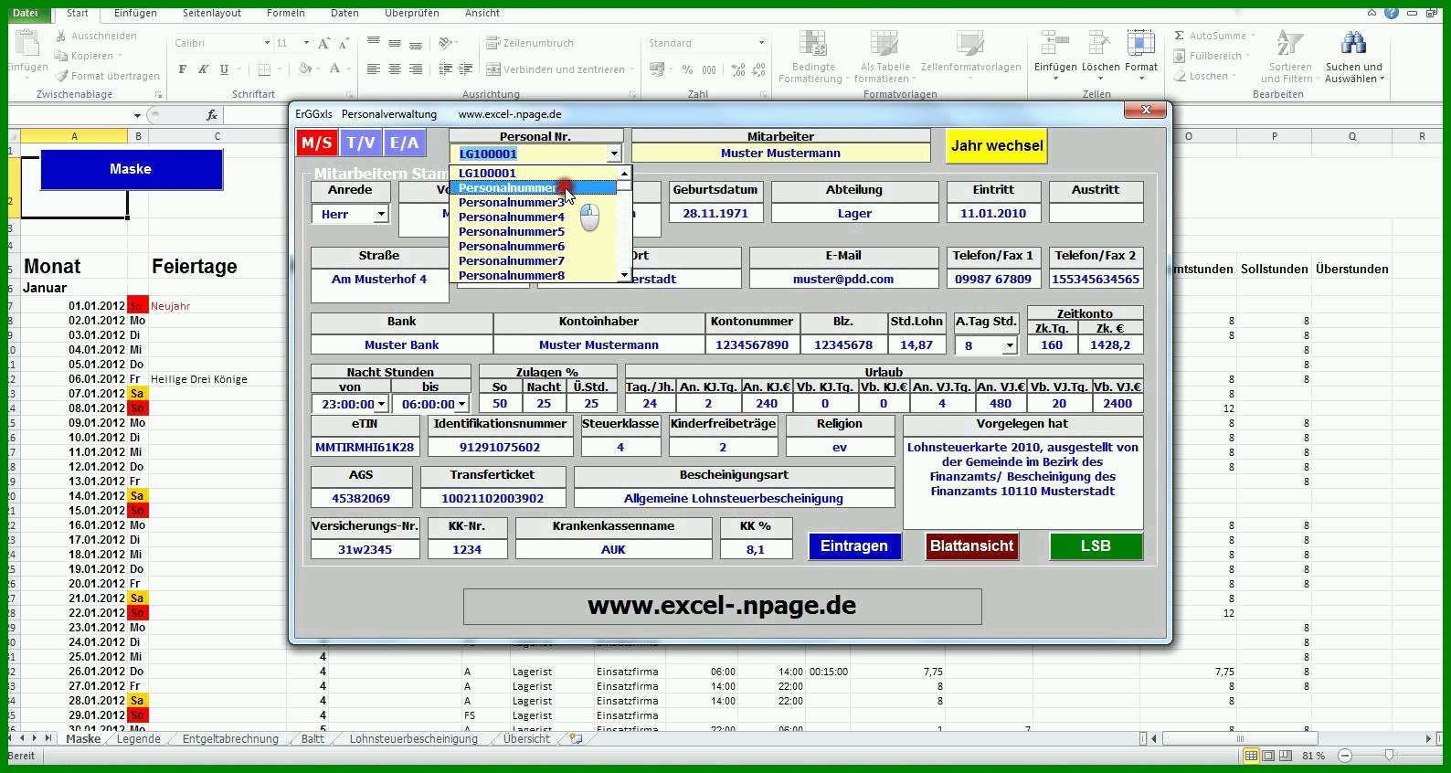1451x773 pixels.
Task: Open the A.Tag Std. dropdown showing 8
Action: (1009, 345)
